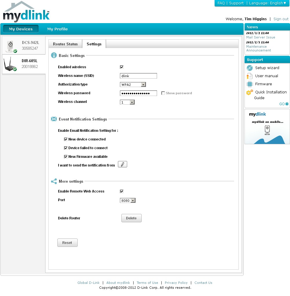Open the mydlink on mobile banner
The height and width of the screenshot is (296, 290).
point(267,127)
